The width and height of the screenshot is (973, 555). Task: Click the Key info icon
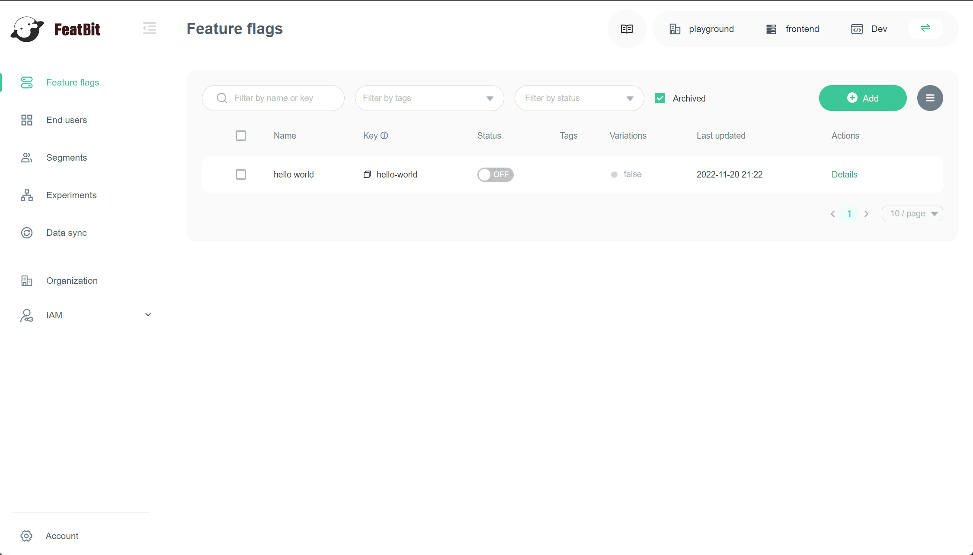(384, 136)
